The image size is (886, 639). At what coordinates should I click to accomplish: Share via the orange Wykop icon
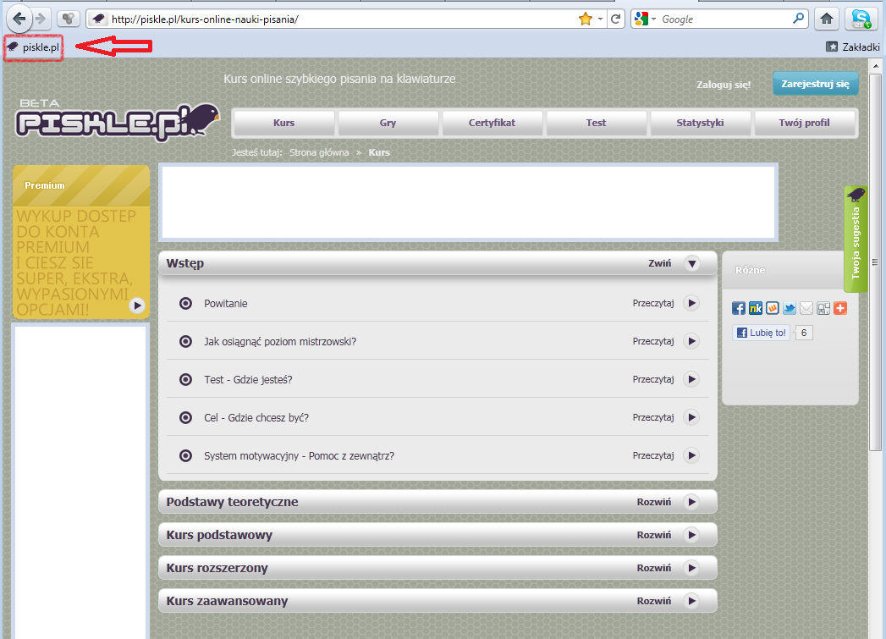click(x=773, y=308)
